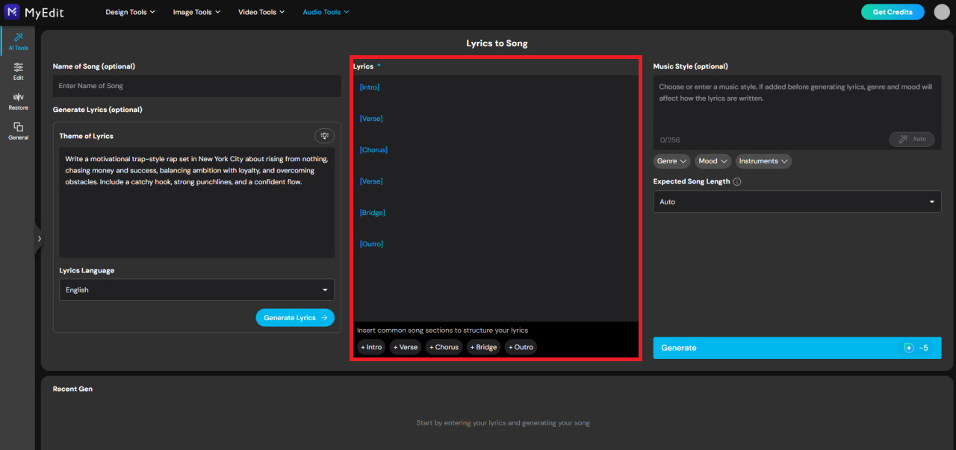Open the Mood dropdown
956x450 pixels.
pos(712,160)
